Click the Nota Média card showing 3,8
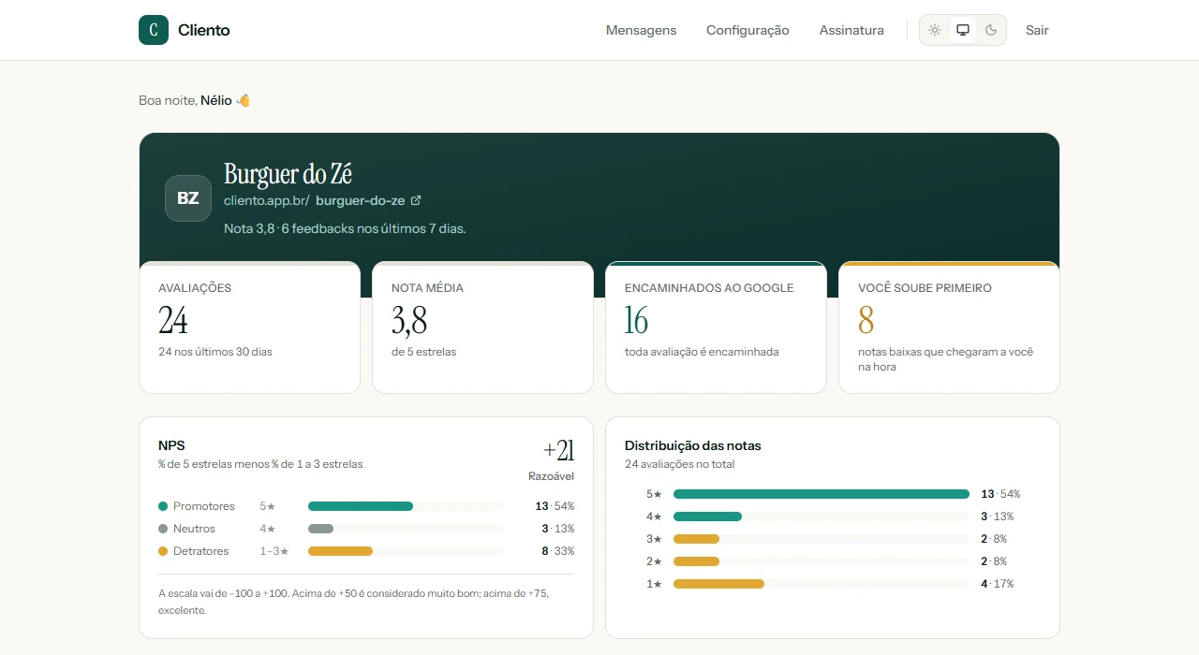This screenshot has height=655, width=1199. click(x=482, y=327)
